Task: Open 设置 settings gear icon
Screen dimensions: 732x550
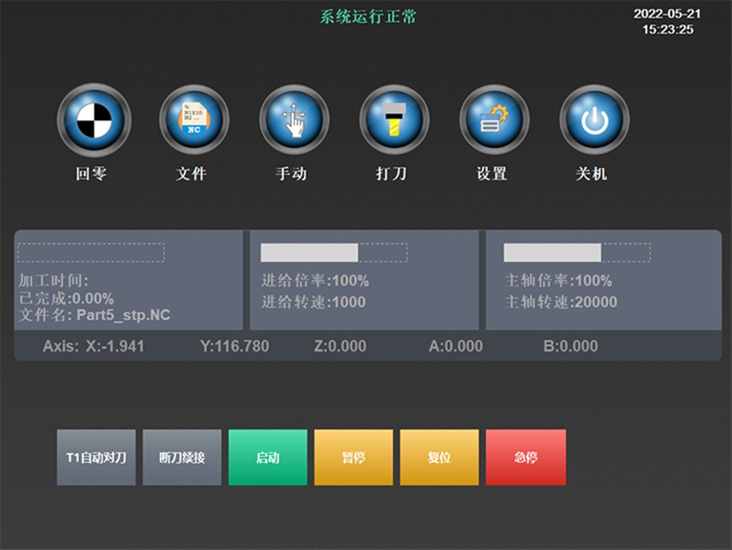Action: [494, 121]
